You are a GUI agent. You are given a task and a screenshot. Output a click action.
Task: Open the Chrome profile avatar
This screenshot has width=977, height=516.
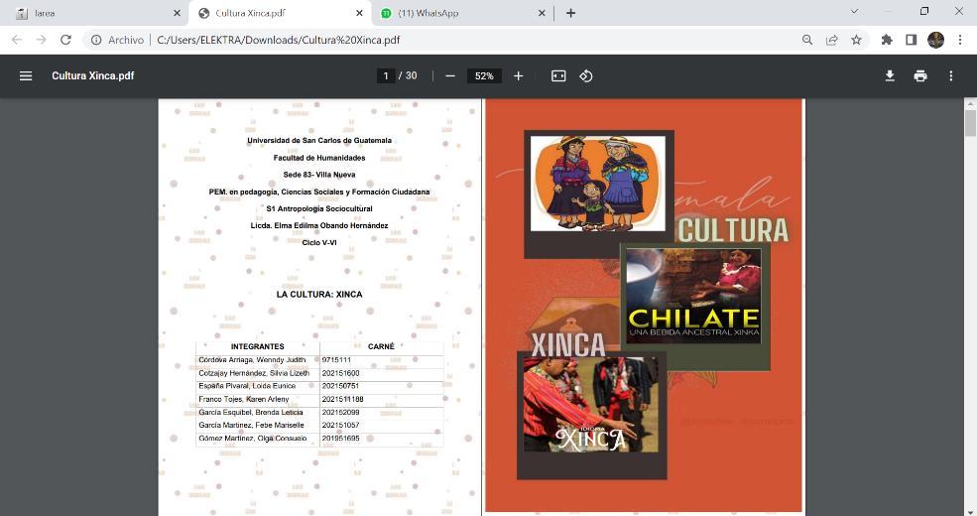pyautogui.click(x=935, y=40)
